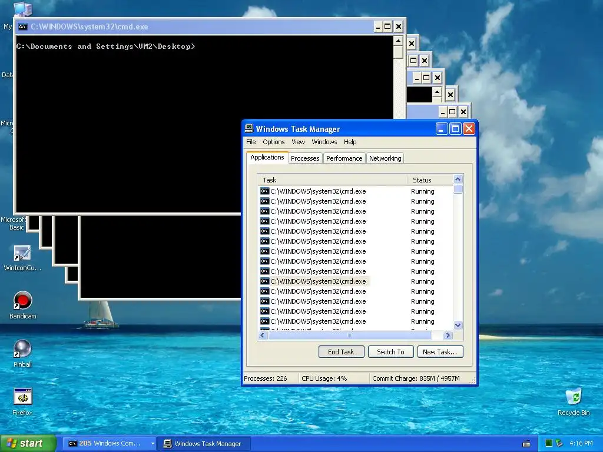
Task: Sort the list by Task column header
Action: click(x=332, y=180)
